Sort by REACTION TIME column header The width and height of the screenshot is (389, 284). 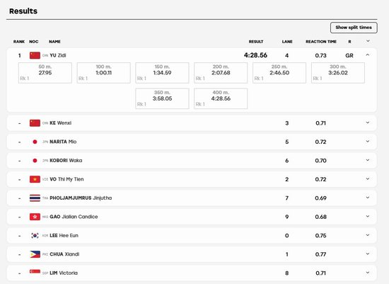[321, 42]
